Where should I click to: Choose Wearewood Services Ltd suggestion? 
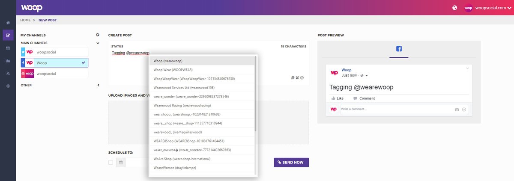pyautogui.click(x=202, y=88)
